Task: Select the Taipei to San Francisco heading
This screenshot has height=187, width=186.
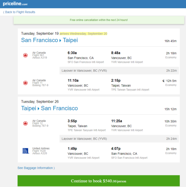Action: point(50,108)
